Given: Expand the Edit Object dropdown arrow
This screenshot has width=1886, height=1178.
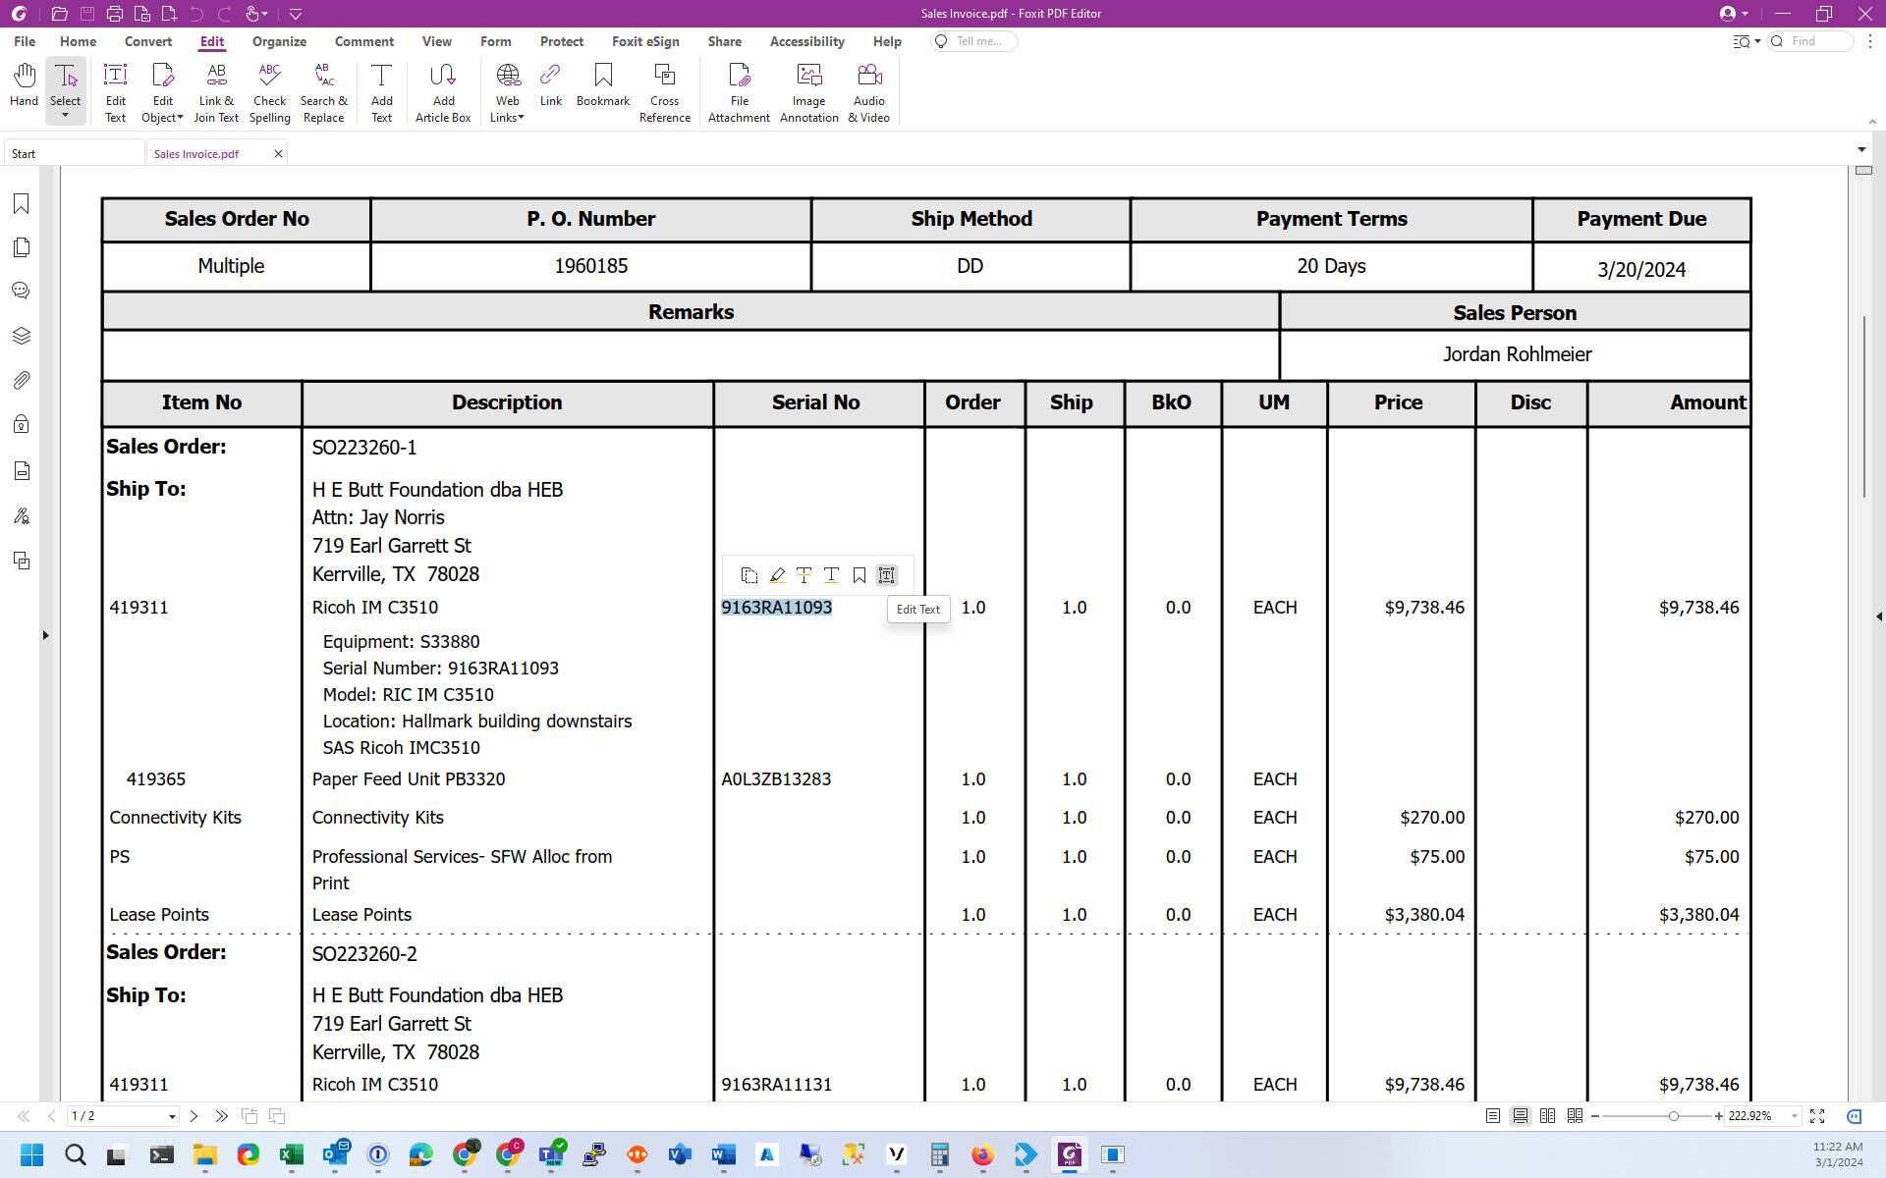Looking at the screenshot, I should 180,118.
